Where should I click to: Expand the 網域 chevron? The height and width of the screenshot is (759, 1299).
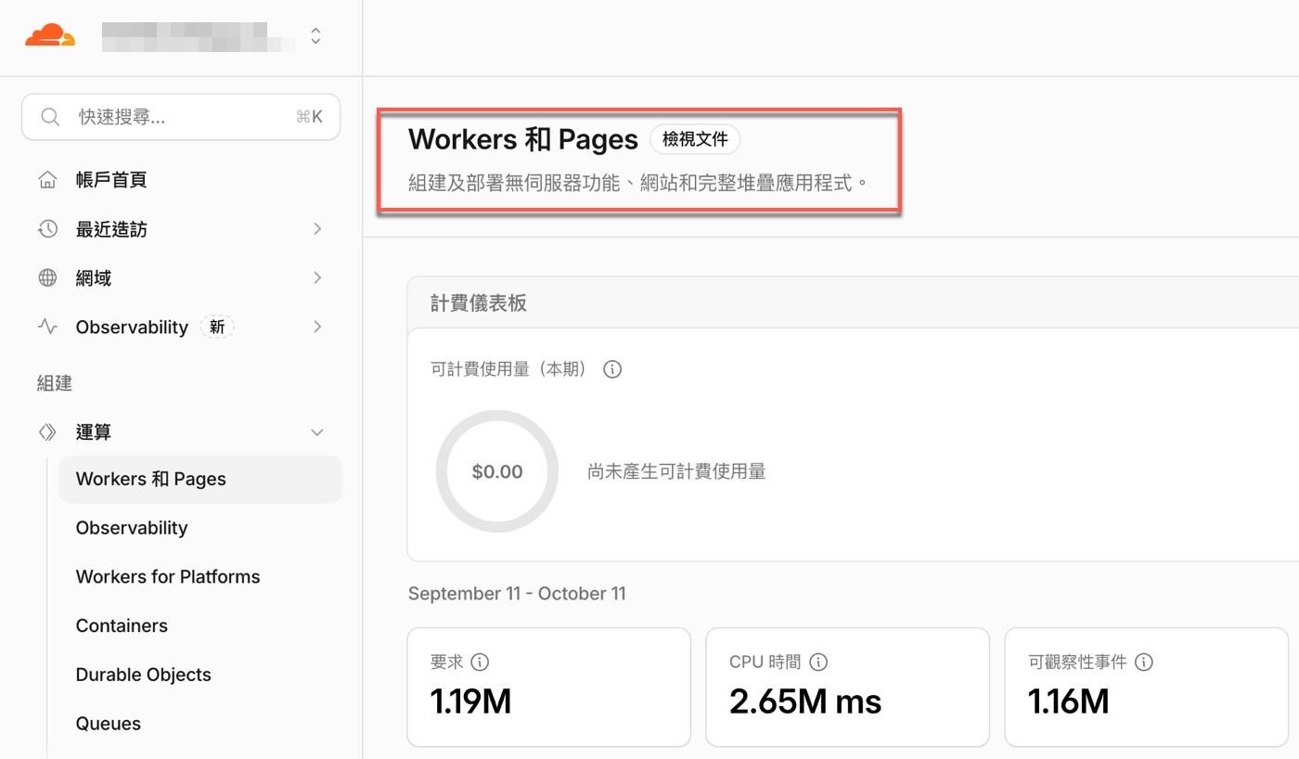[317, 278]
